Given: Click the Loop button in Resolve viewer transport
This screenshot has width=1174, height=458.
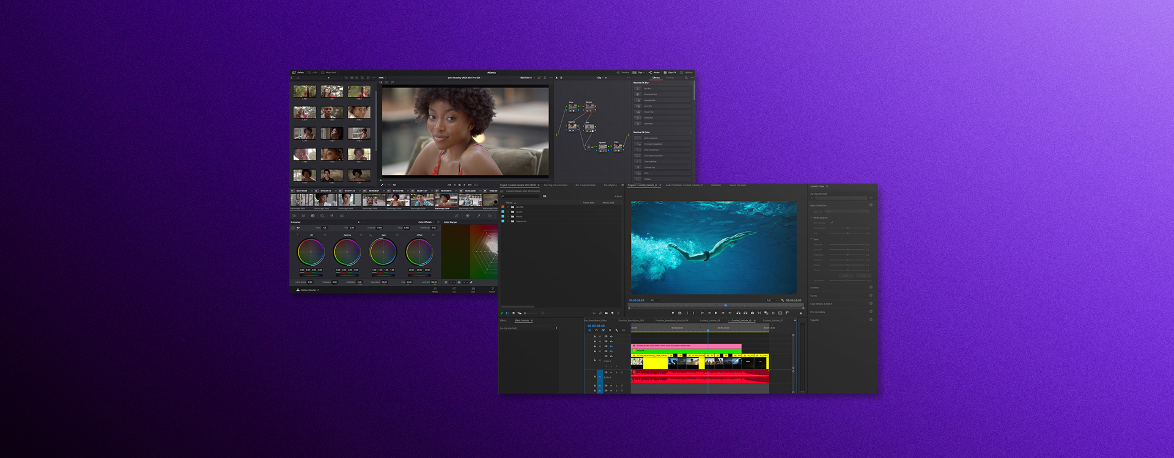Looking at the screenshot, I should (x=476, y=185).
